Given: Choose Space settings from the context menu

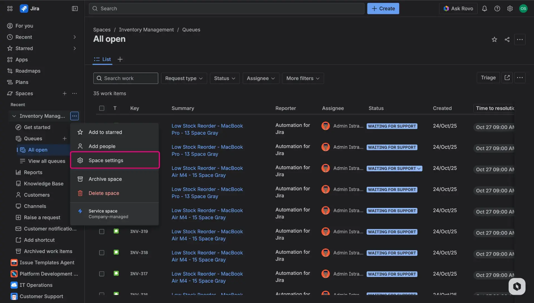Looking at the screenshot, I should pos(106,160).
